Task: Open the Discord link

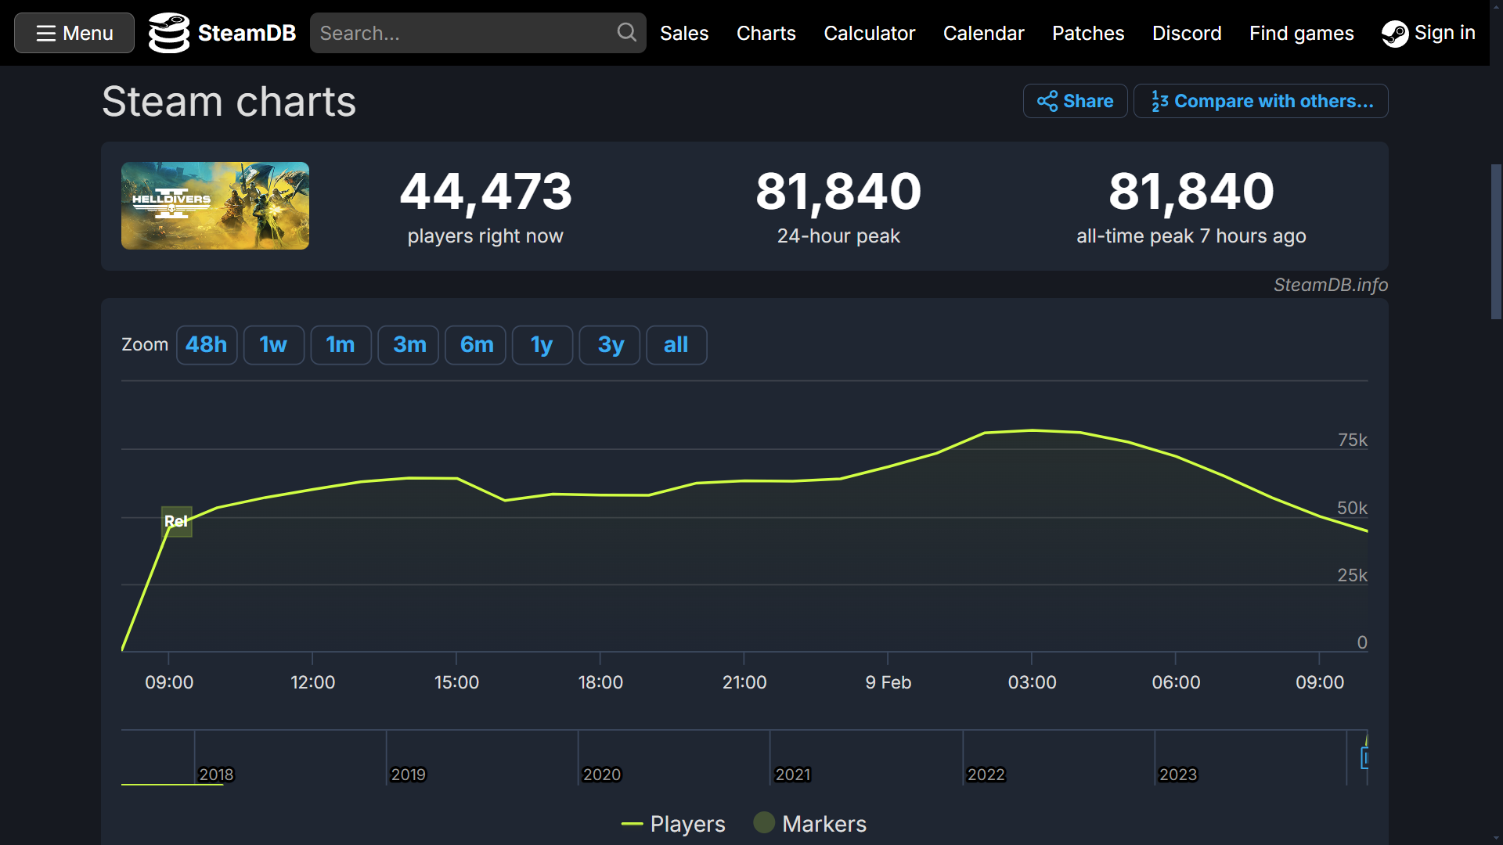Action: coord(1187,33)
